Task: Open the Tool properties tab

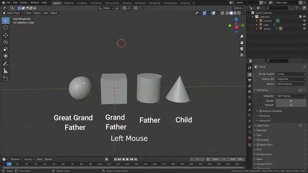Action: pos(250,68)
